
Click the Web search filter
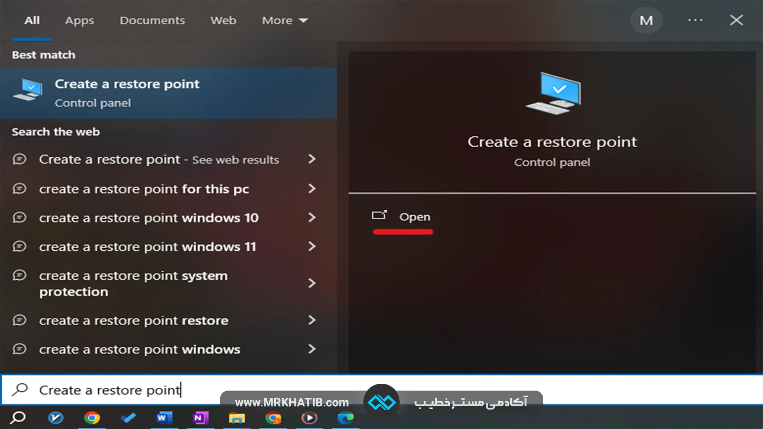pos(223,20)
